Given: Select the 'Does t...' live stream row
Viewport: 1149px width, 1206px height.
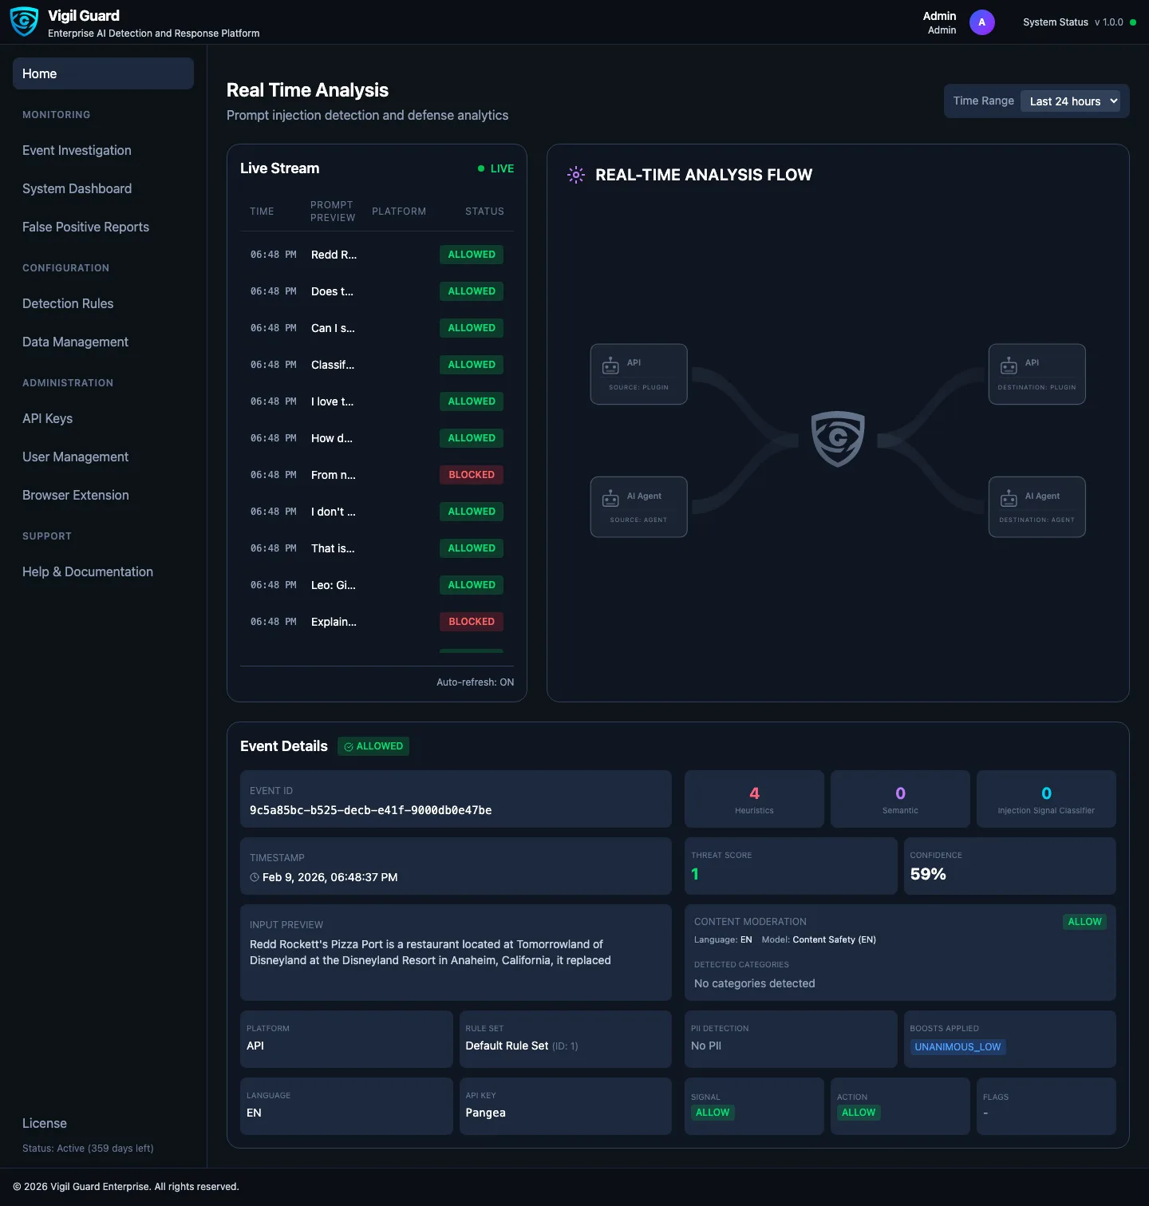Looking at the screenshot, I should pyautogui.click(x=377, y=291).
